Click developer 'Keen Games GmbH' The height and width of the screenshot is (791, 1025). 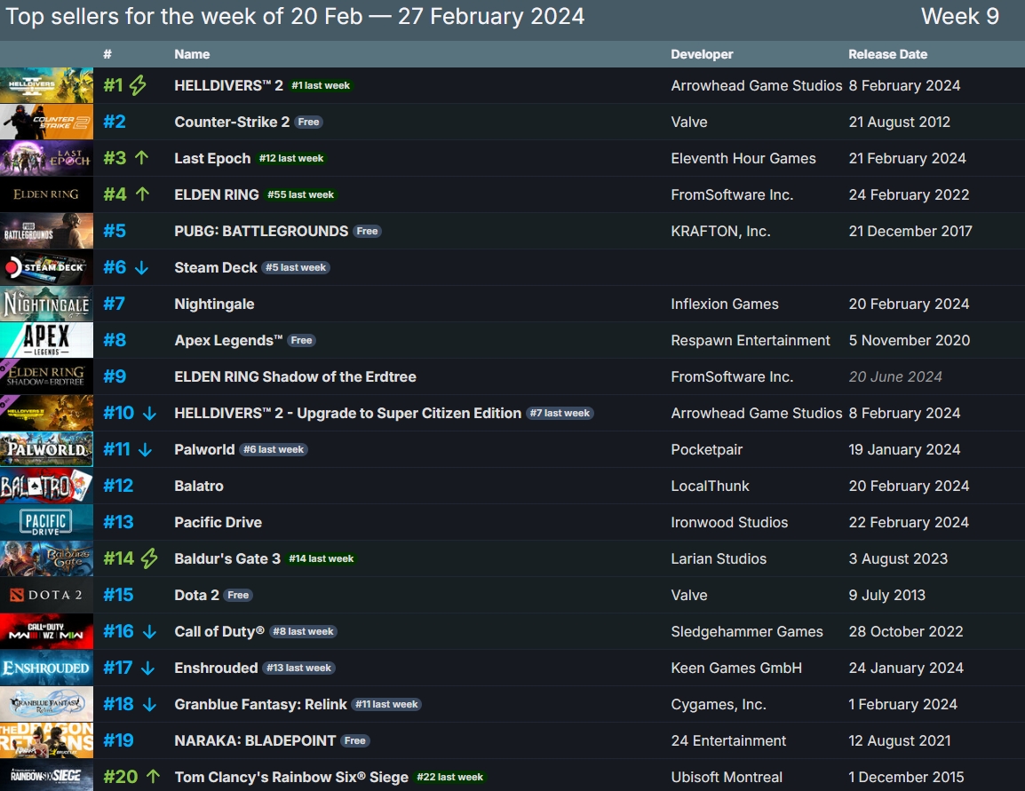[736, 668]
